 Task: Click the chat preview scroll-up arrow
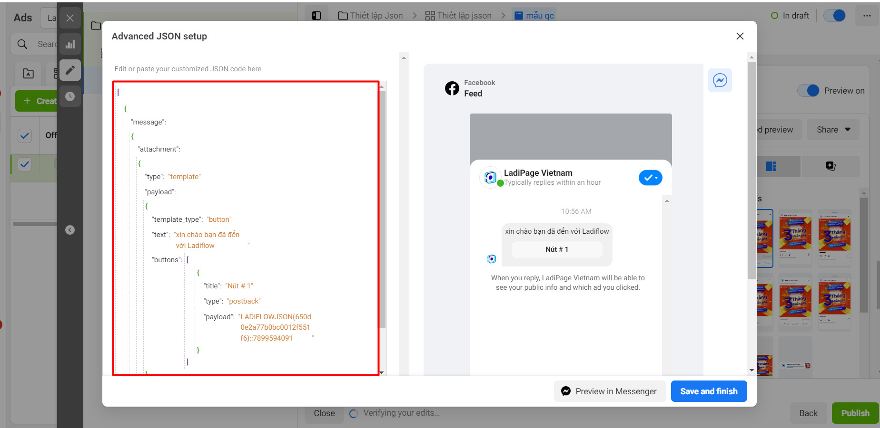tap(667, 201)
